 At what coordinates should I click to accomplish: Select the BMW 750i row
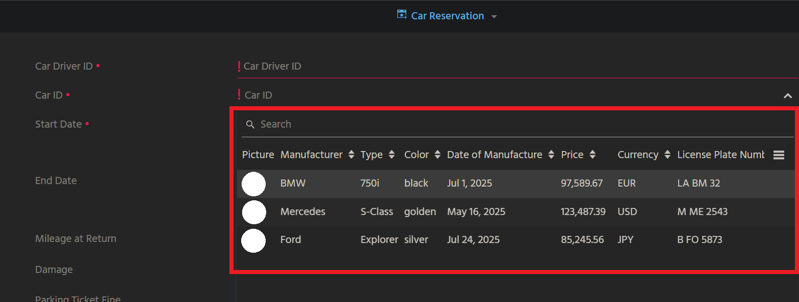pos(459,184)
